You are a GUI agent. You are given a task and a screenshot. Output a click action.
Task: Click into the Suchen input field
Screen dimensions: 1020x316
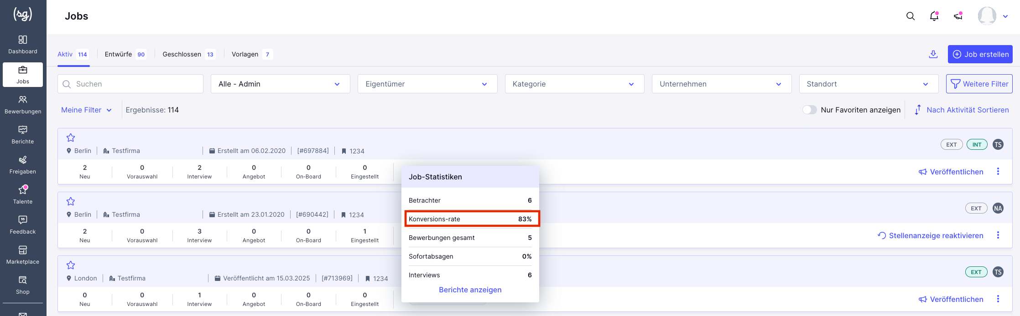pos(130,84)
